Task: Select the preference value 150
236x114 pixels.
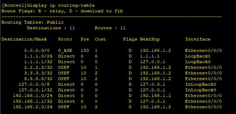Action: [x=85, y=51]
